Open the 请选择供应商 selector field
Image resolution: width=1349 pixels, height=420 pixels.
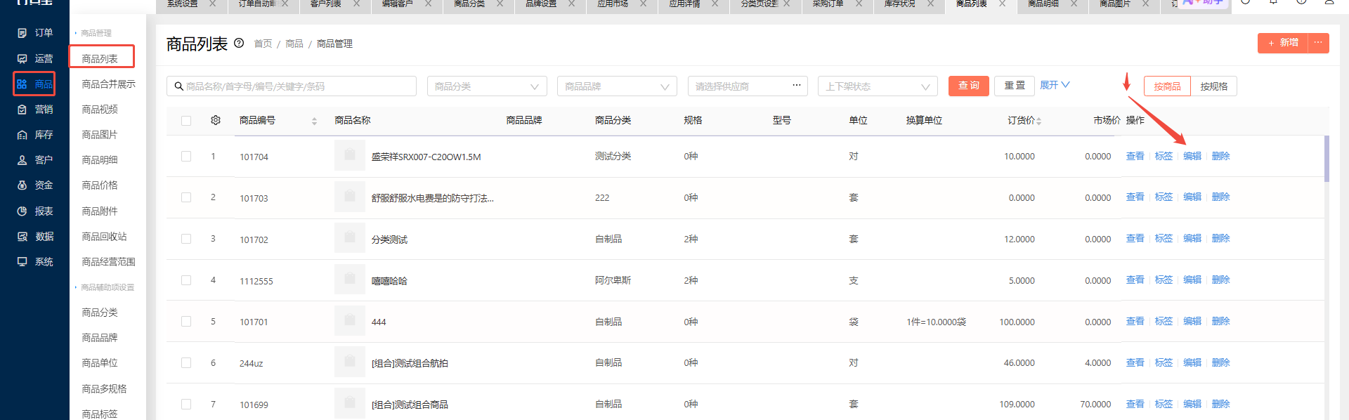[x=748, y=86]
